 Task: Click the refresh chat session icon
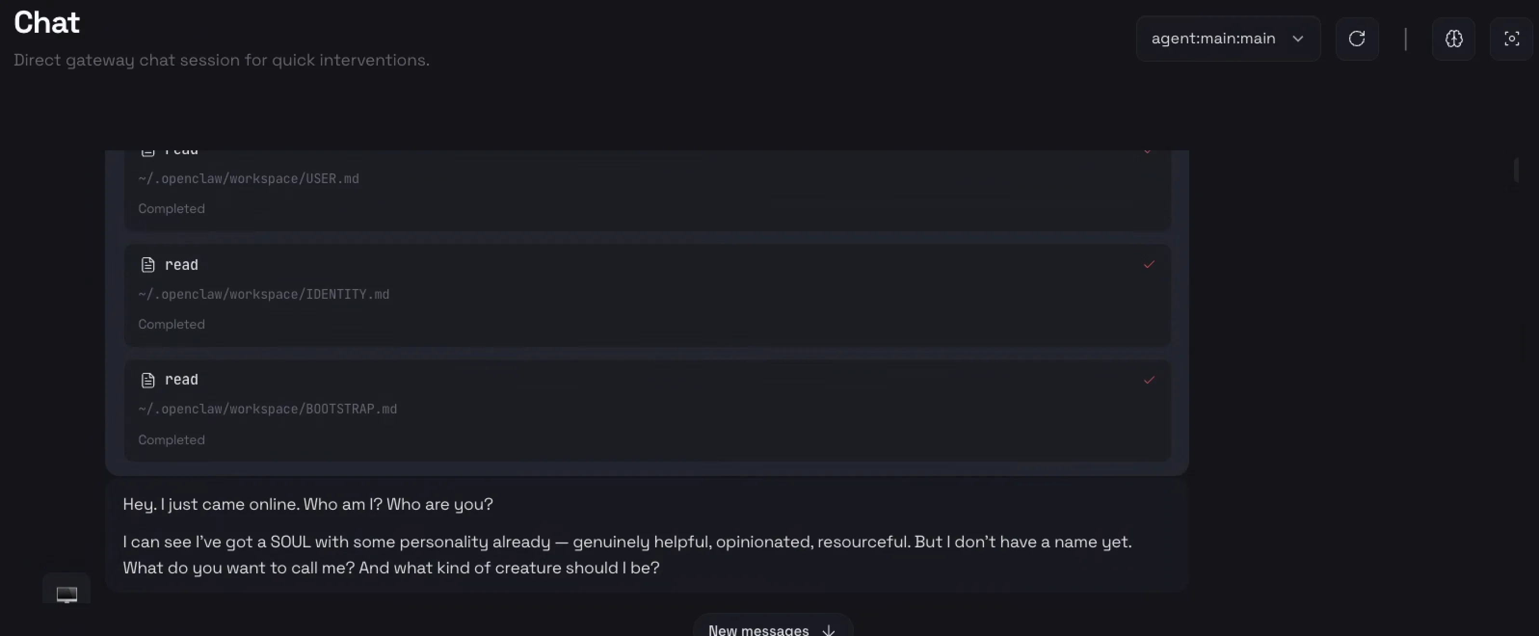pyautogui.click(x=1357, y=39)
